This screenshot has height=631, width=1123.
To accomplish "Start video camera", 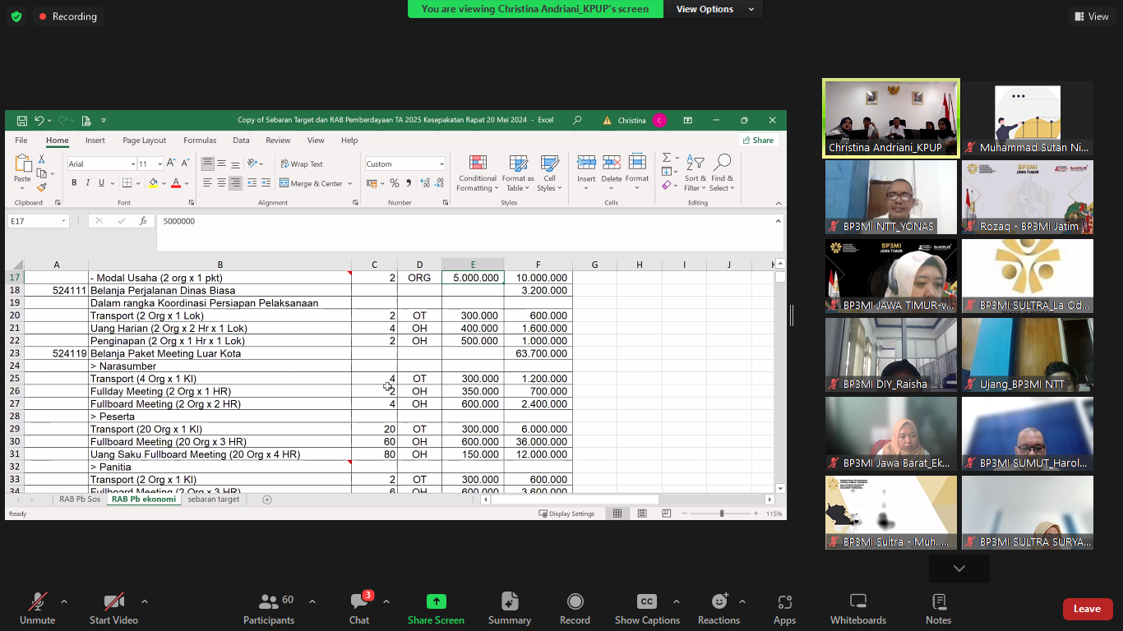I will [113, 608].
